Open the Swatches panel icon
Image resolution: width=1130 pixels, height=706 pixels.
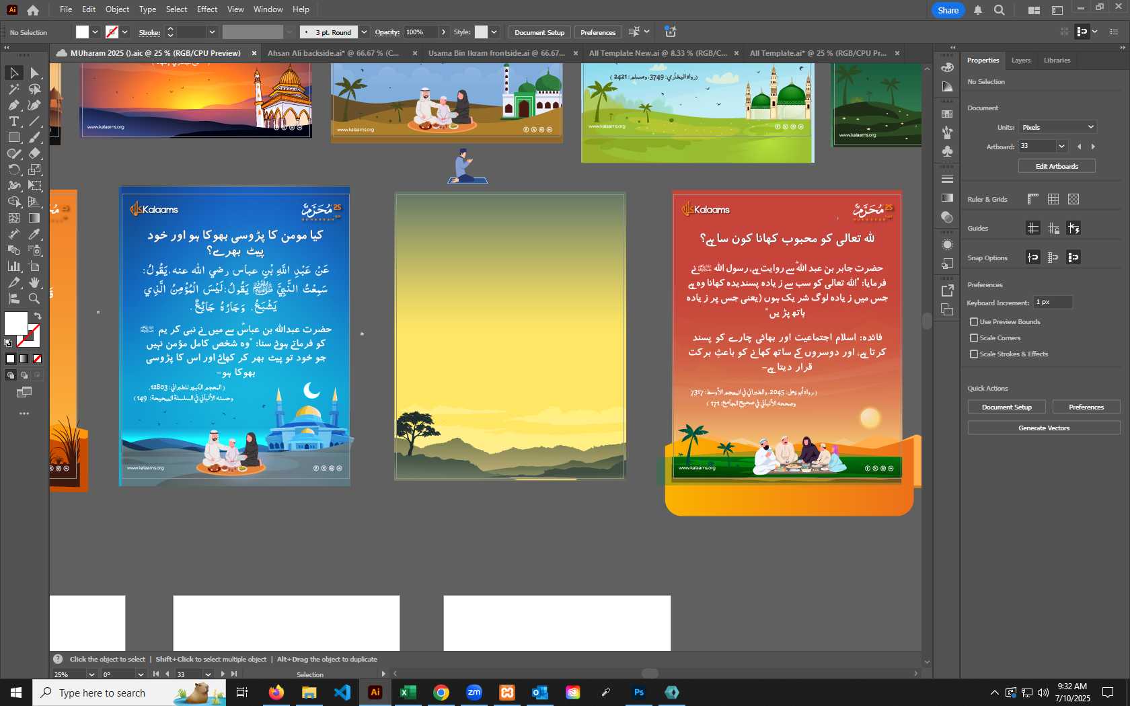point(947,114)
